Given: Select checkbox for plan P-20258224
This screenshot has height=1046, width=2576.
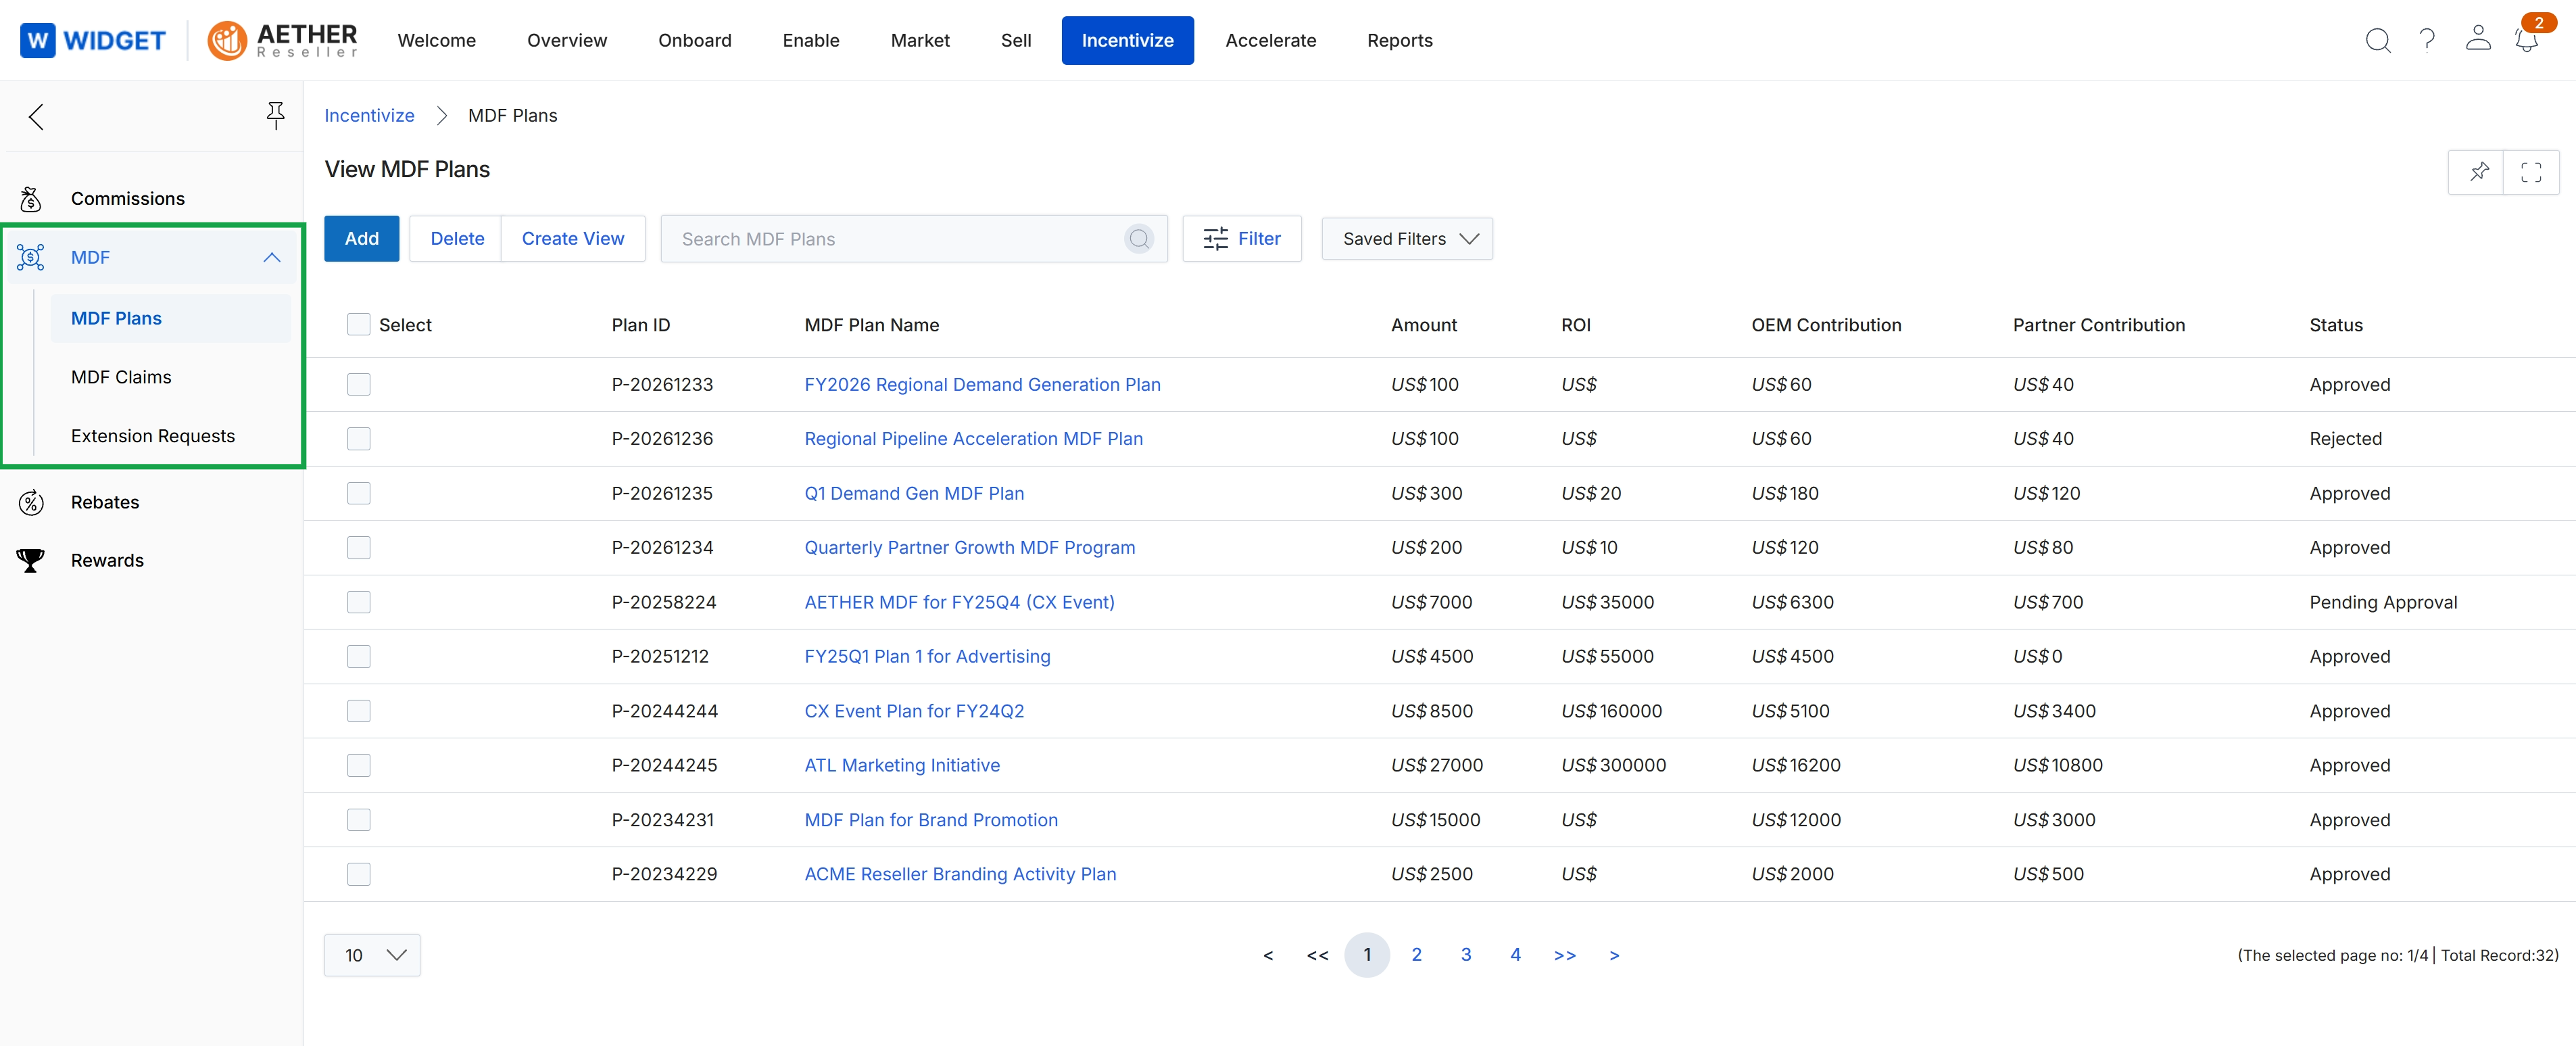Looking at the screenshot, I should click(x=358, y=602).
